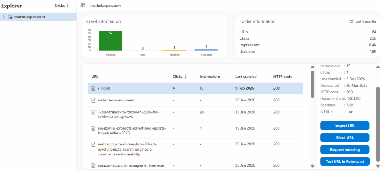
Task: Click the URL table scrollbar down arrow
Action: [312, 166]
